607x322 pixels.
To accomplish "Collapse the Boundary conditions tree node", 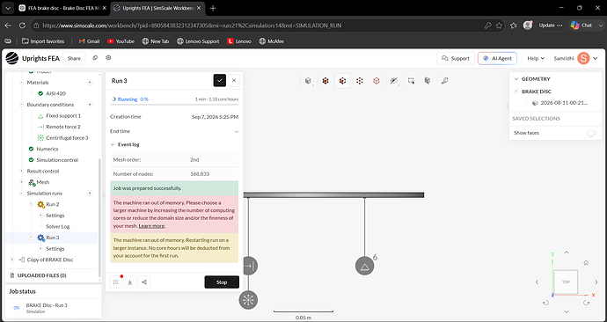I will pyautogui.click(x=22, y=105).
